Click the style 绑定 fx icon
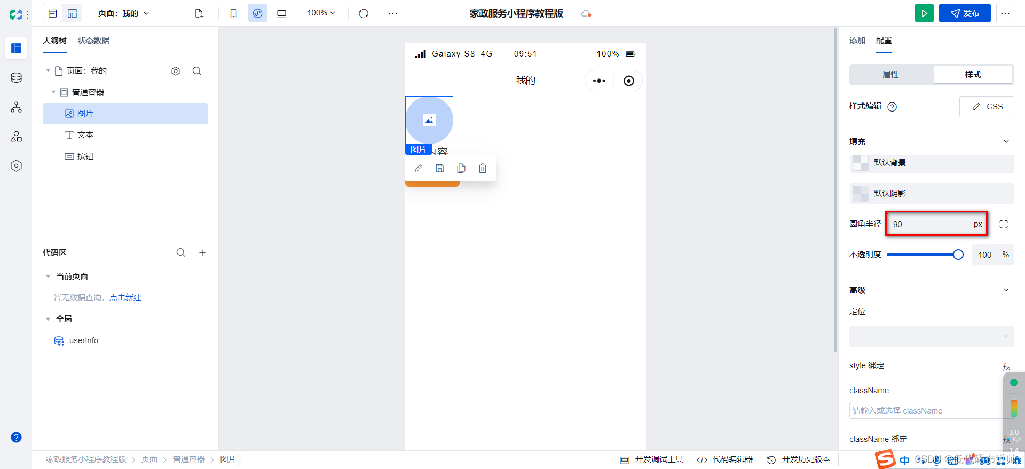The height and width of the screenshot is (469, 1025). (1006, 367)
